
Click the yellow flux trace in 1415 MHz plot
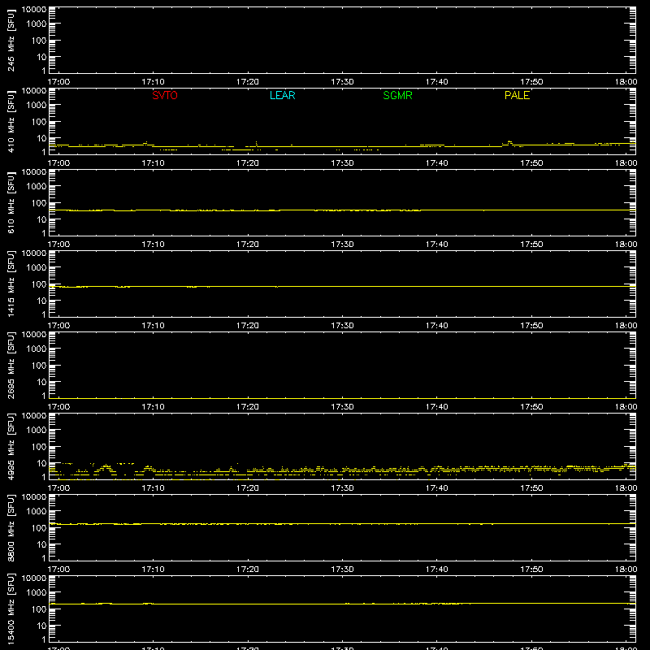click(342, 287)
